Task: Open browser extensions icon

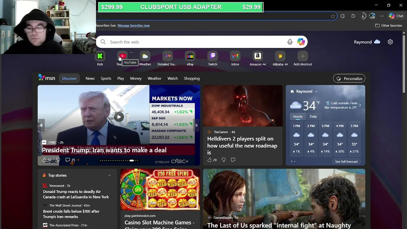Action: (x=342, y=16)
